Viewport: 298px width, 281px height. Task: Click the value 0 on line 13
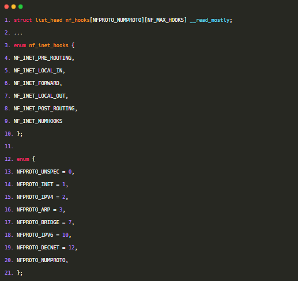pos(70,172)
